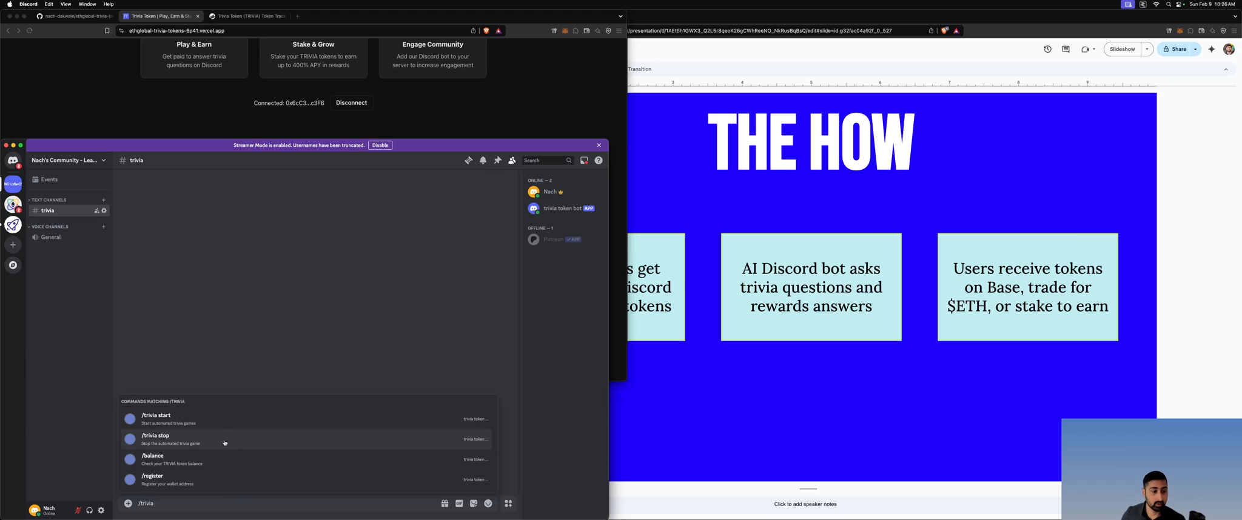Dismiss the Streamer Mode banner
The height and width of the screenshot is (520, 1242).
(x=599, y=145)
